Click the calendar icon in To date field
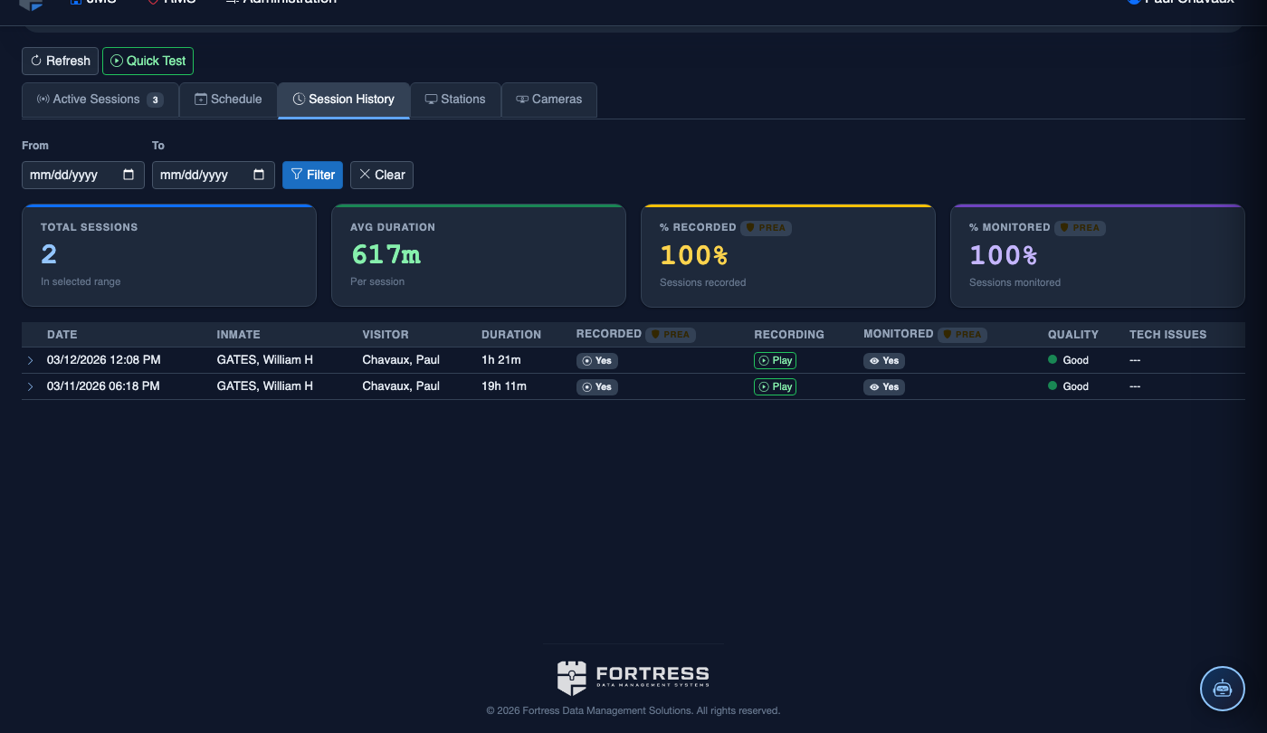Screen dimensions: 1267x733 (259, 175)
